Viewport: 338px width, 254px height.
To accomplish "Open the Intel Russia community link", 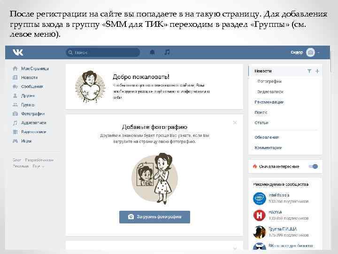I will [279, 195].
